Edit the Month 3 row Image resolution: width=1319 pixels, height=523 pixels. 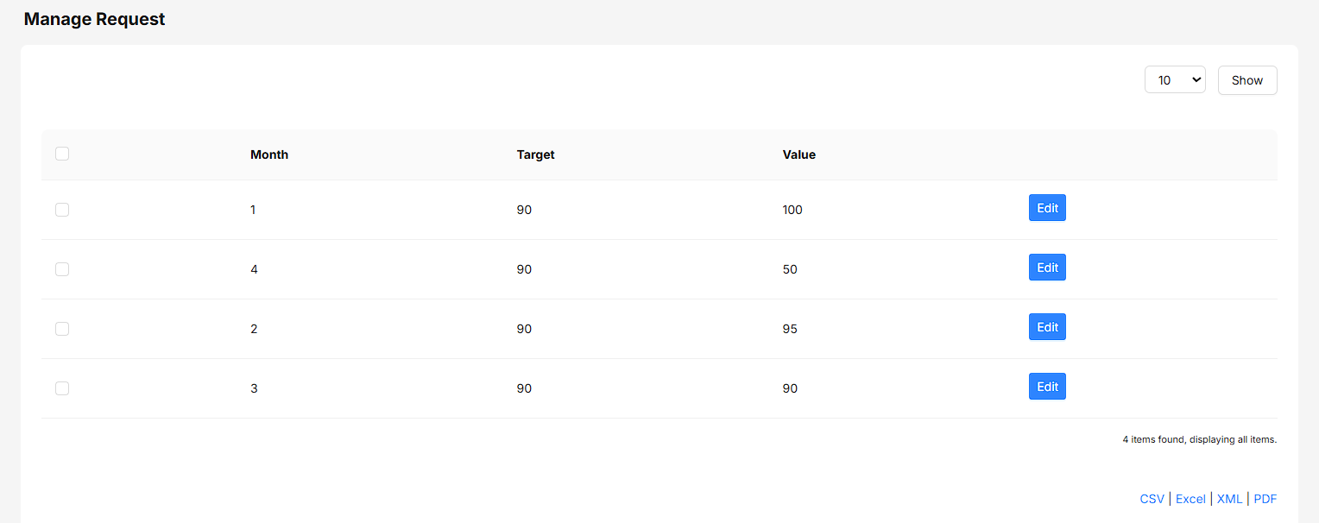click(x=1047, y=387)
